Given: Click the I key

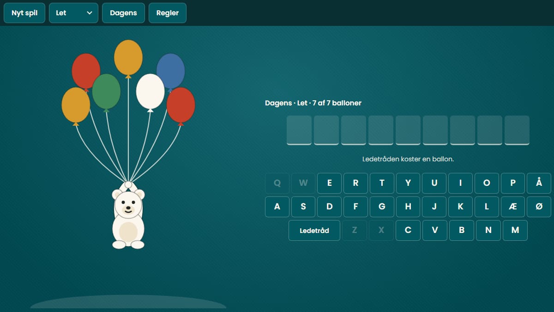Looking at the screenshot, I should pyautogui.click(x=460, y=183).
